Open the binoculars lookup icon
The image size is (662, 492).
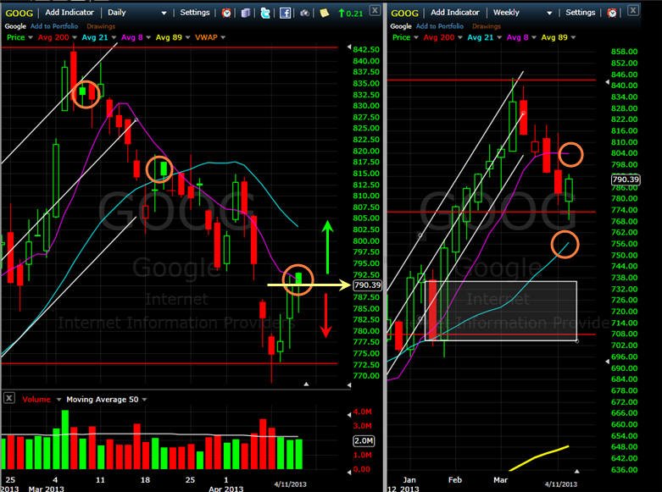(305, 13)
